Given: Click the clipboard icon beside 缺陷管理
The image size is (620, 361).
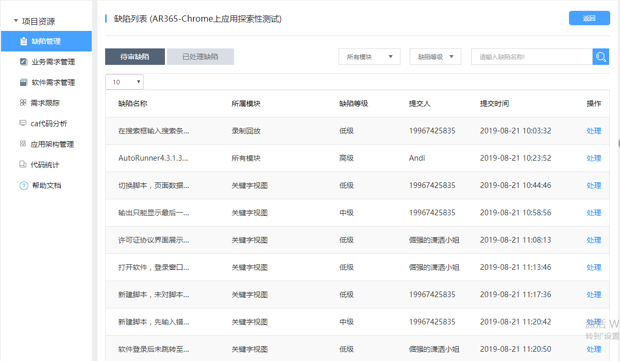Looking at the screenshot, I should pos(23,41).
